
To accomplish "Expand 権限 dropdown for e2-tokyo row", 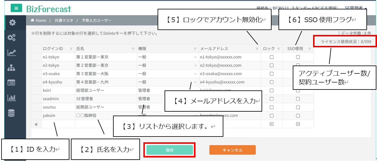I will click(x=195, y=66).
